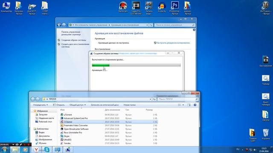273x153 pixels.
Task: Open Skype from the taskbar
Action: (47, 150)
